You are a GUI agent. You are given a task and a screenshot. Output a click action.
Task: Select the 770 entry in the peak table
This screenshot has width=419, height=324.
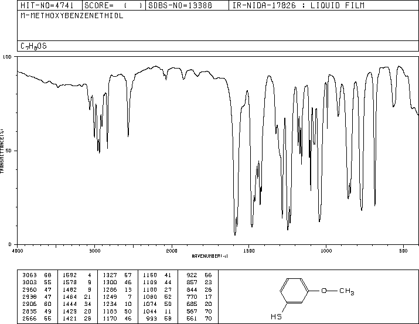(x=192, y=296)
